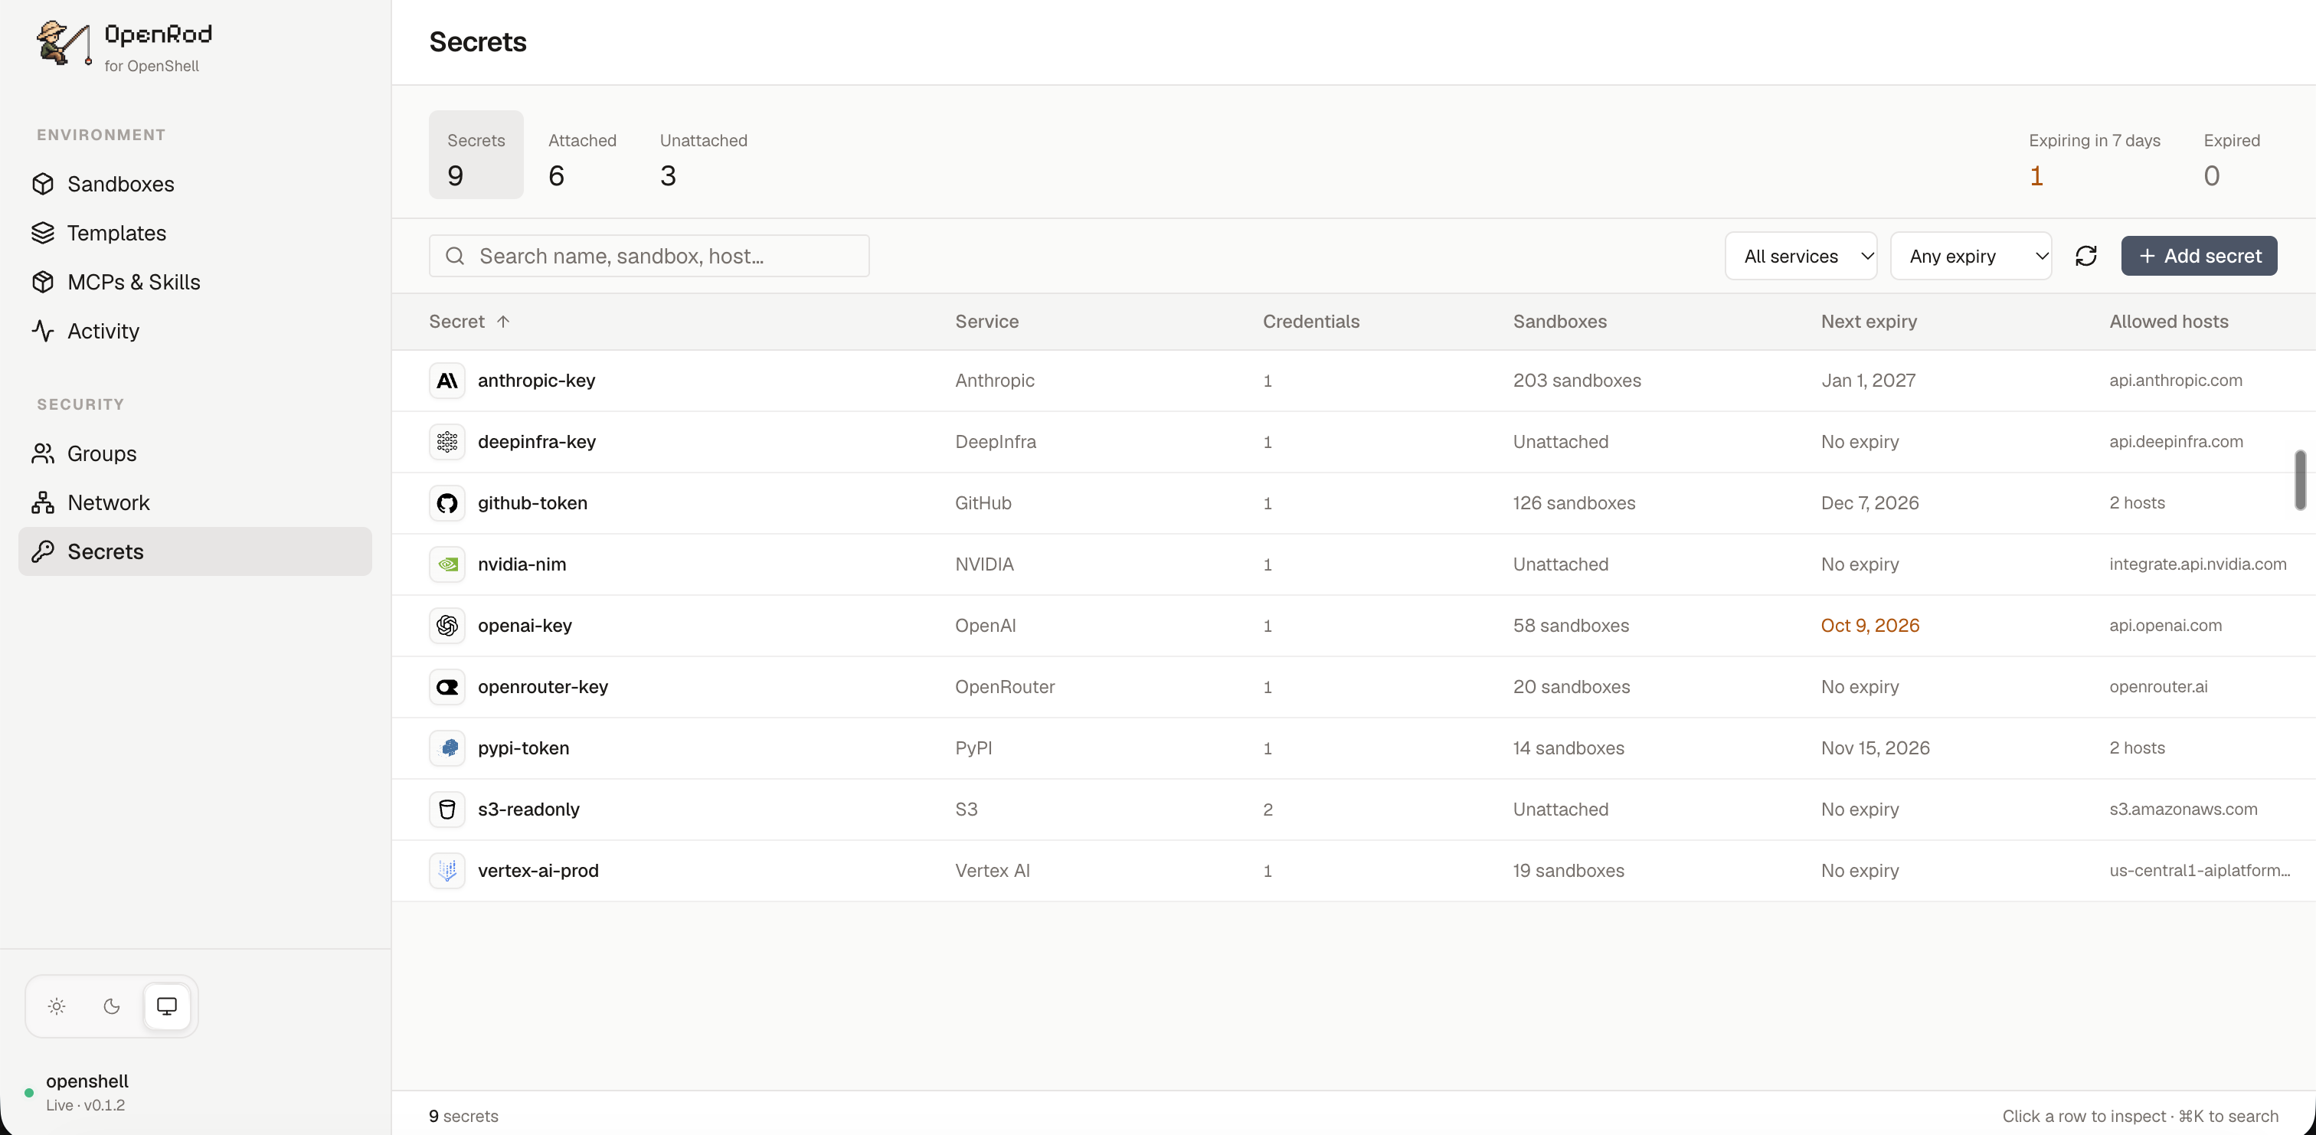Open Groups in the sidebar
Viewport: 2316px width, 1135px height.
coord(195,453)
